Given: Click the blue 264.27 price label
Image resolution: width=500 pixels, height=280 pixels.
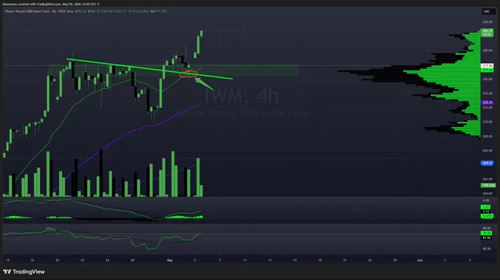Looking at the screenshot, I should pyautogui.click(x=487, y=163).
